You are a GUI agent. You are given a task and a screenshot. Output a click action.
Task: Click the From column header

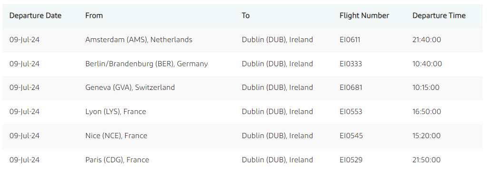(x=94, y=16)
